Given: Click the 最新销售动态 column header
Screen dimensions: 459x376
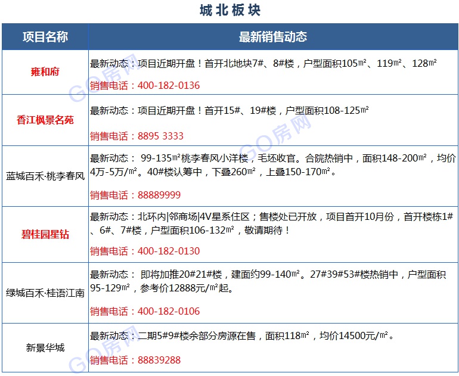Looking at the screenshot, I should [273, 37].
